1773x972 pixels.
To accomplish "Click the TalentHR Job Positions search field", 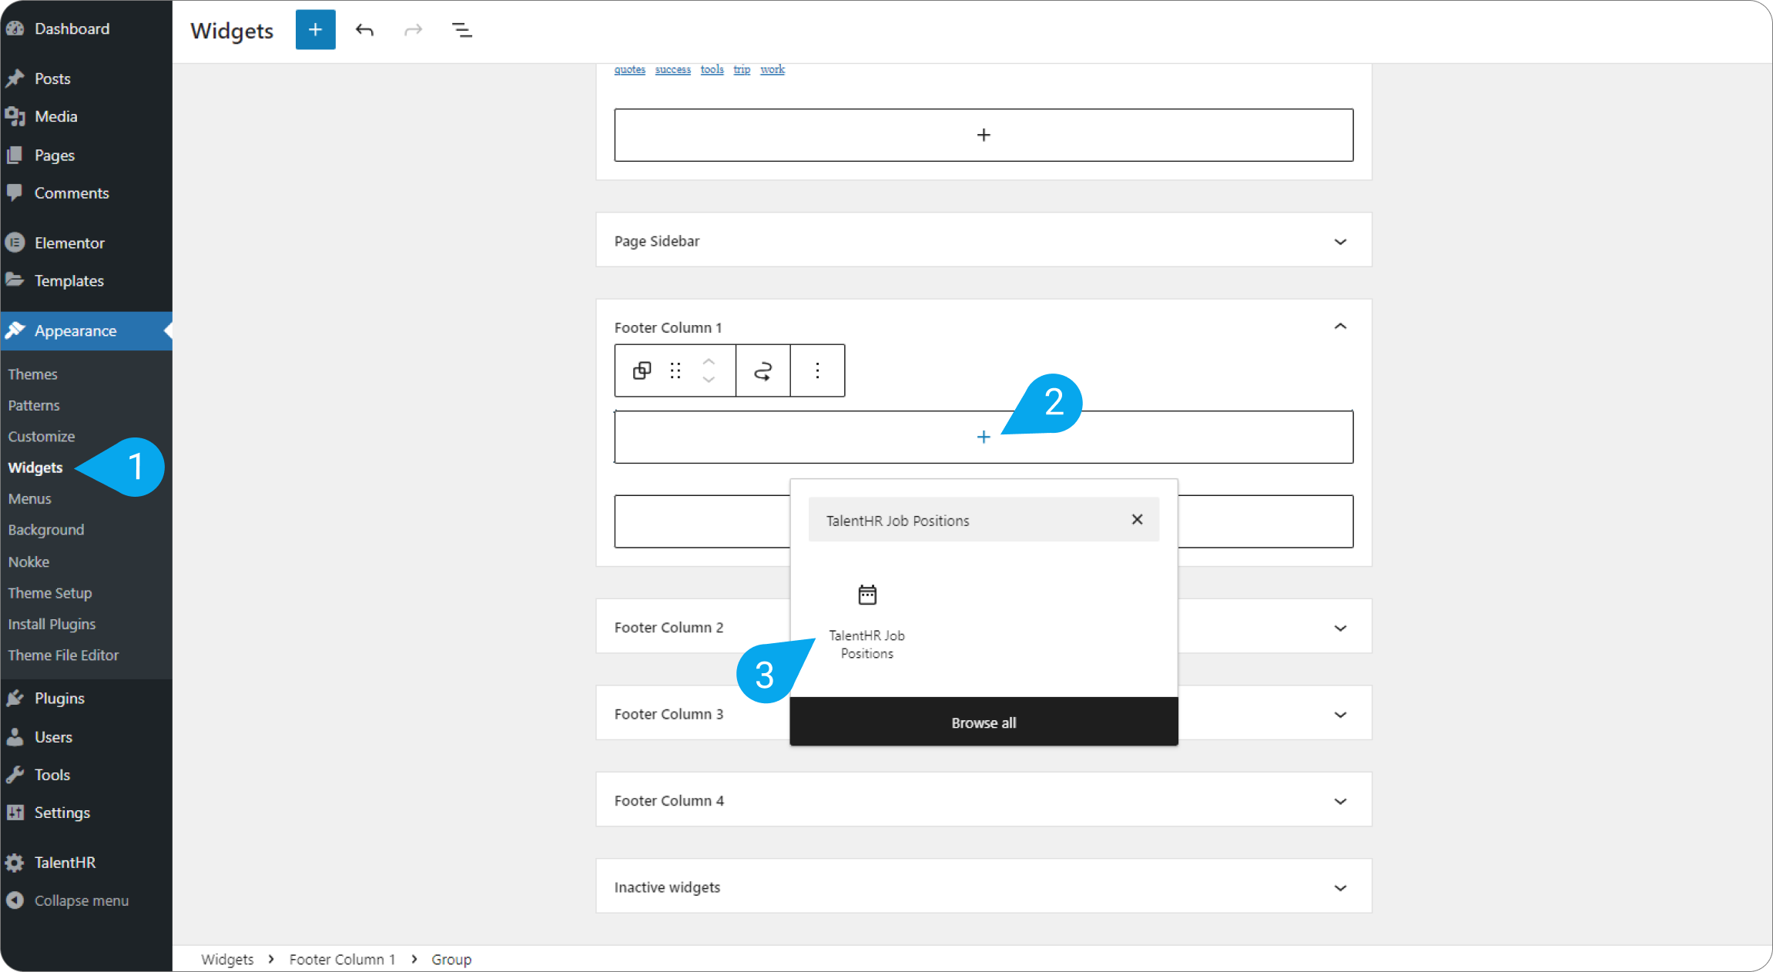I will pyautogui.click(x=963, y=521).
